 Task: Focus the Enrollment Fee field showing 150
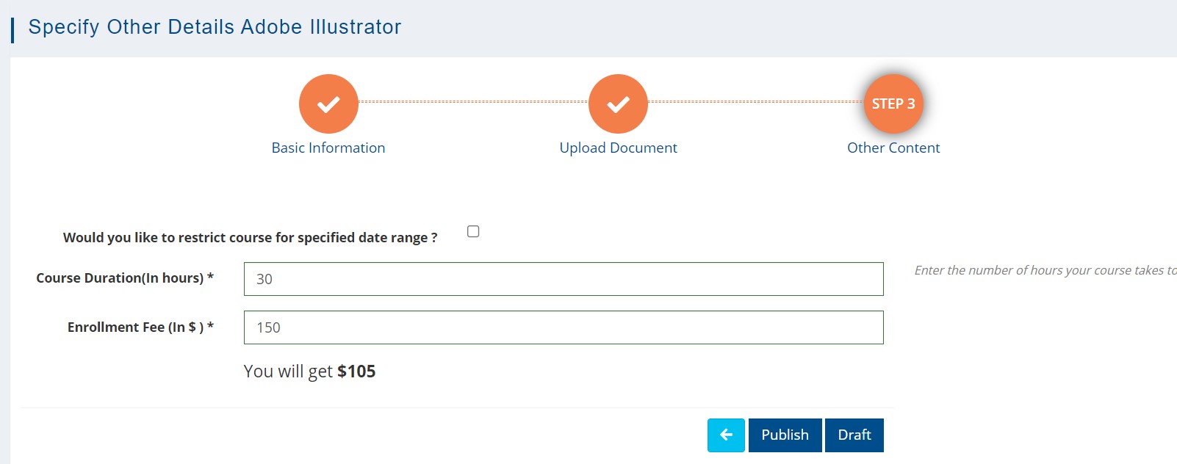(x=564, y=327)
